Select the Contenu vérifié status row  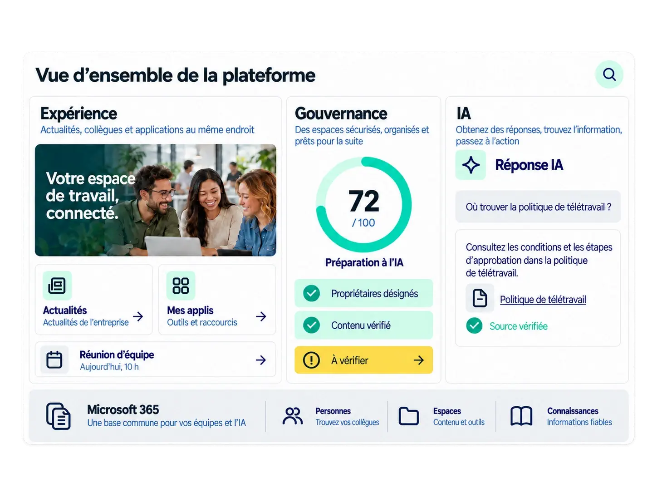coord(364,325)
